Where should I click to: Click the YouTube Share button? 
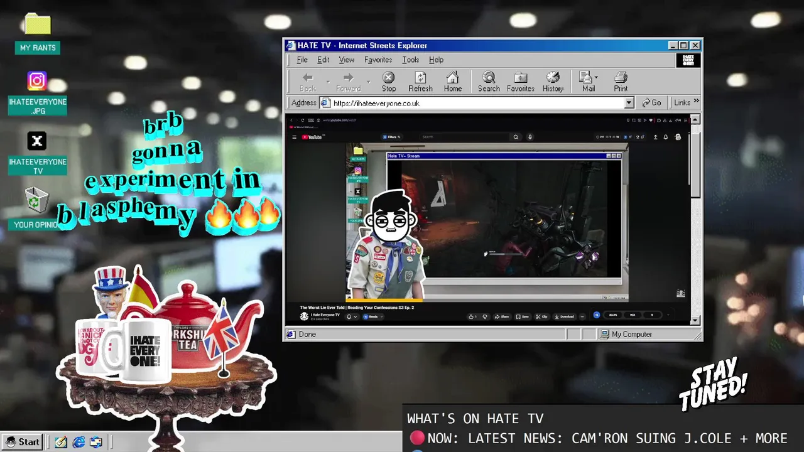click(x=501, y=316)
